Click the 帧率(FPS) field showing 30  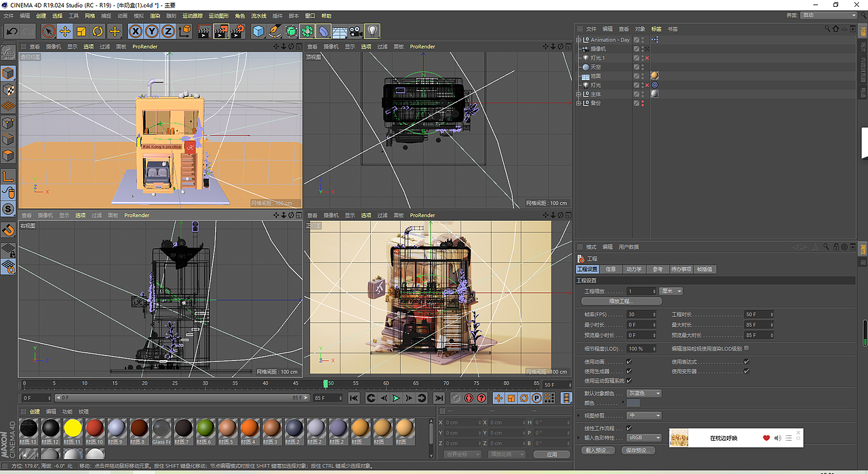[641, 315]
